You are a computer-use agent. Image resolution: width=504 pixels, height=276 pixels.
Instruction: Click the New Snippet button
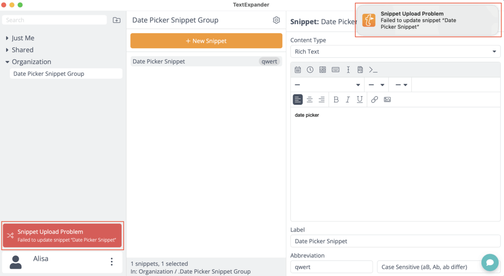coord(206,41)
